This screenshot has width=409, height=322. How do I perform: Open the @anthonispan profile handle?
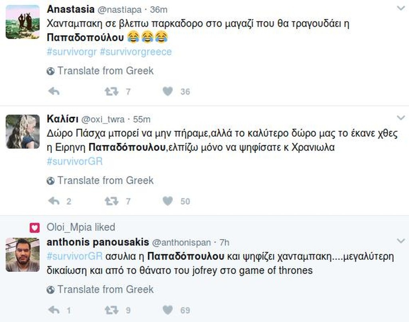(181, 242)
